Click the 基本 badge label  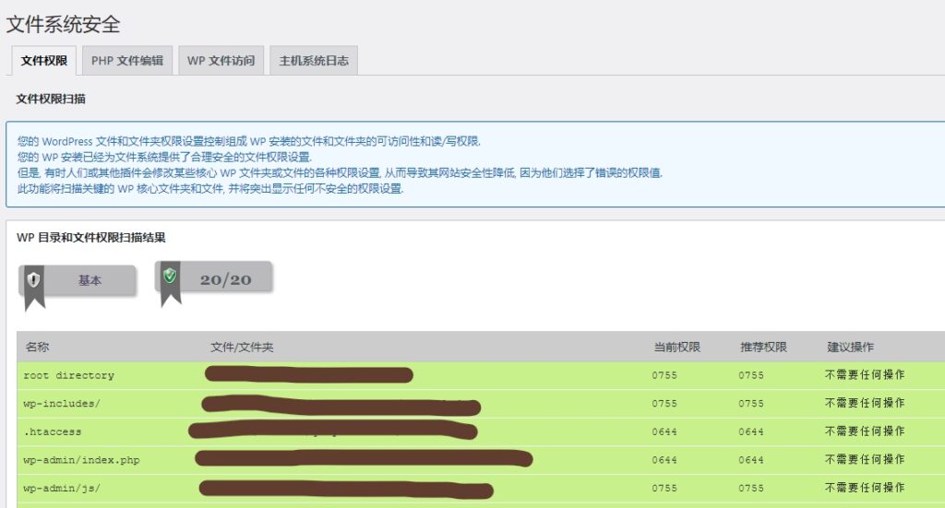pyautogui.click(x=90, y=280)
